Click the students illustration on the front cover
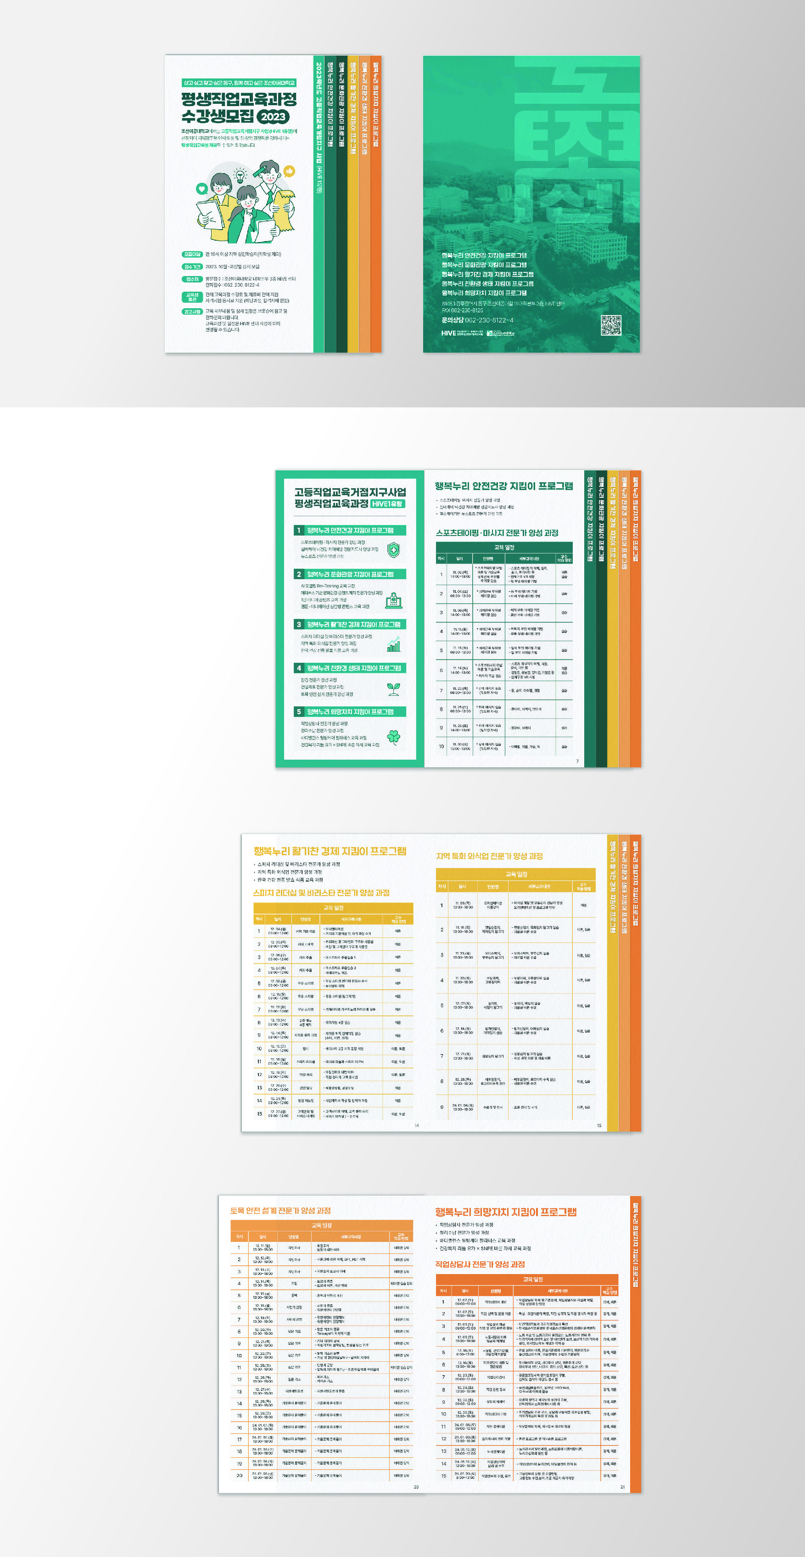Image resolution: width=805 pixels, height=1557 pixels. [x=246, y=201]
